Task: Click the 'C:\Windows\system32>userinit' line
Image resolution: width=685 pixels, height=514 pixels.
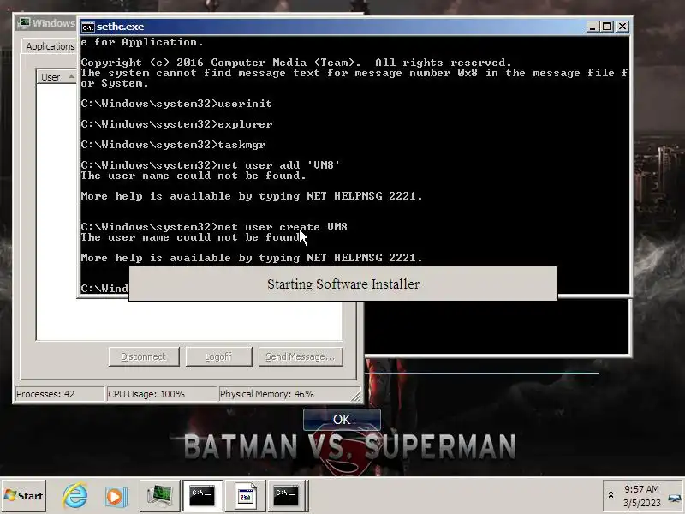Action: click(176, 104)
